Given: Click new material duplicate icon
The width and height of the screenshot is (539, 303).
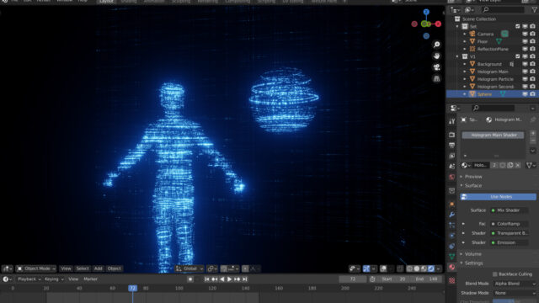Looking at the screenshot, I should 510,165.
